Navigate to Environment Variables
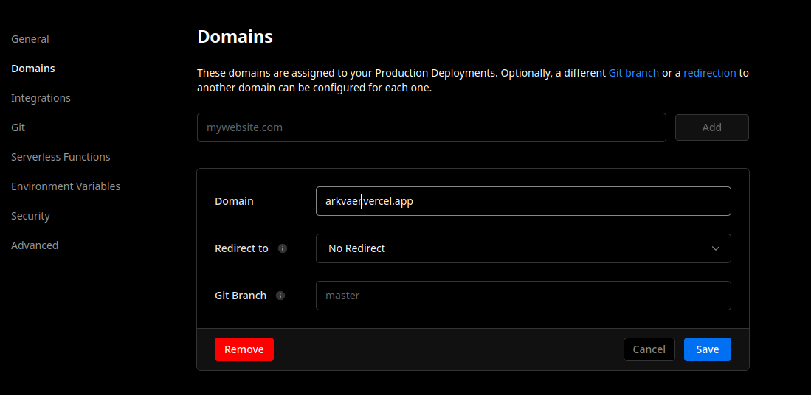The height and width of the screenshot is (395, 811). click(66, 186)
